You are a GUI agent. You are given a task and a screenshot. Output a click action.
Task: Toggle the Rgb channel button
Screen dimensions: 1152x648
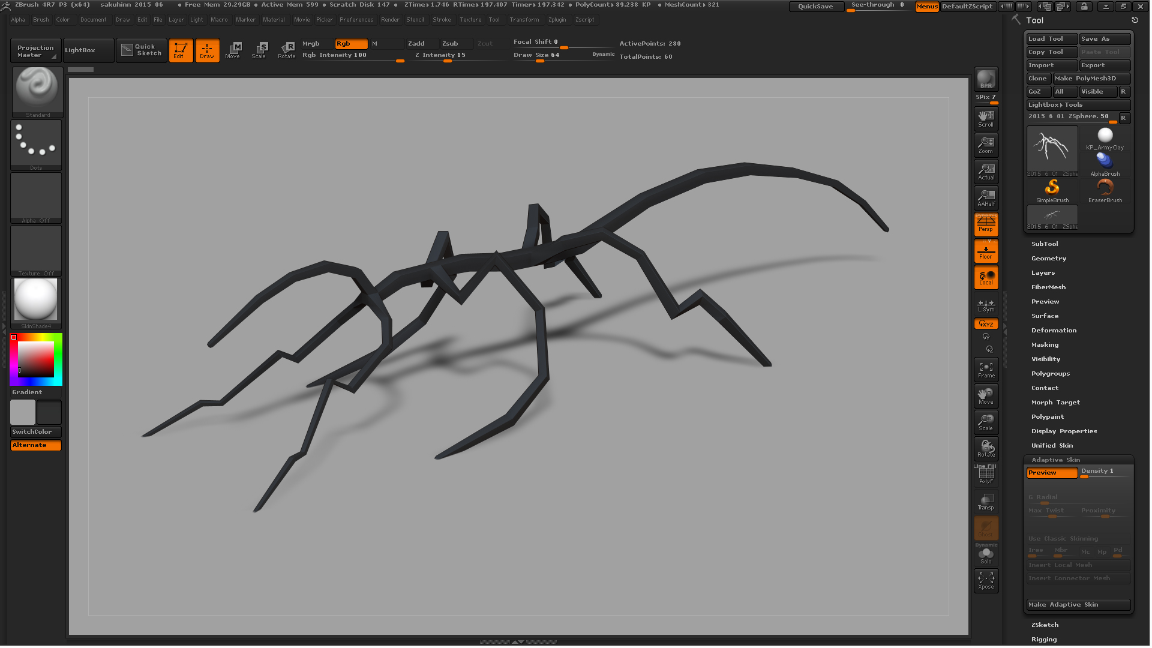coord(351,44)
